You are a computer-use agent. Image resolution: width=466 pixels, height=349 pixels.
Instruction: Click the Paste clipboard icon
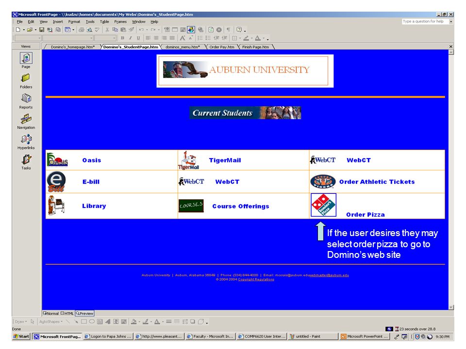(x=123, y=30)
